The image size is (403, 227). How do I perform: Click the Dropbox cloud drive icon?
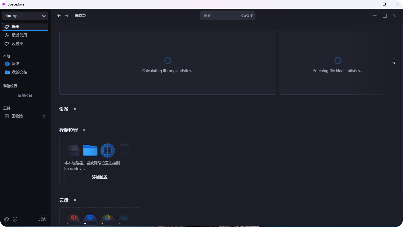click(x=90, y=219)
